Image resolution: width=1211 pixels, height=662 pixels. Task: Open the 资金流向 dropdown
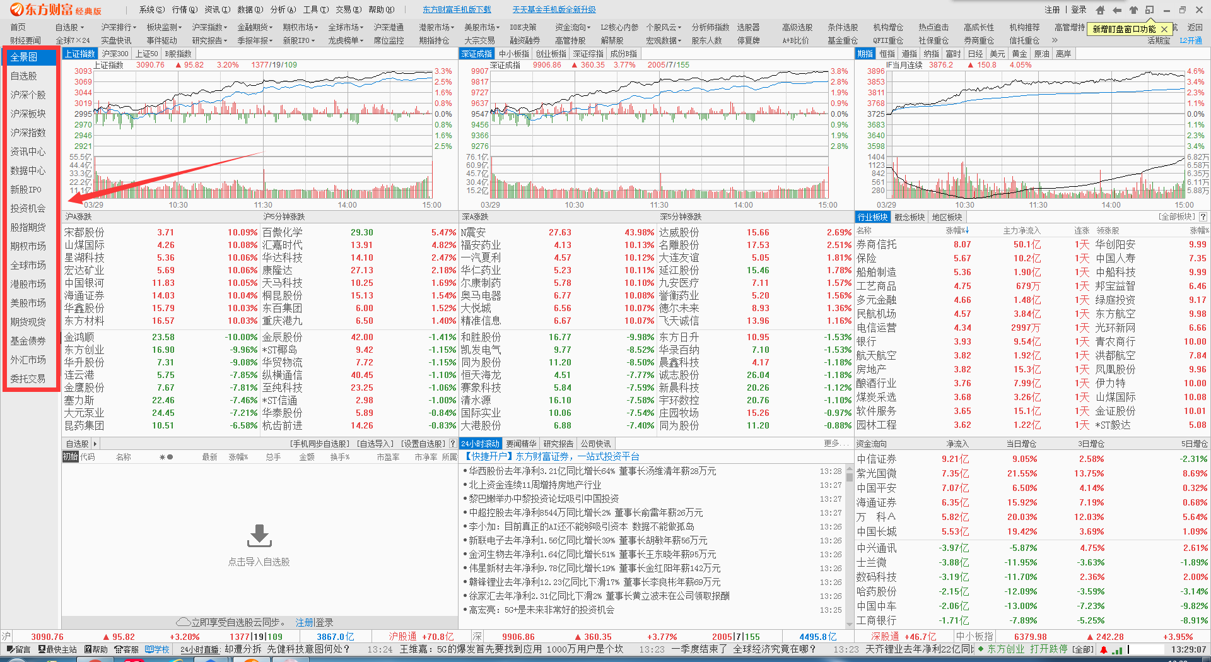573,28
